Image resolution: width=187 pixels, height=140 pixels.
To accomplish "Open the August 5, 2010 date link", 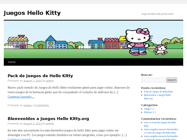I will [x=33, y=124].
